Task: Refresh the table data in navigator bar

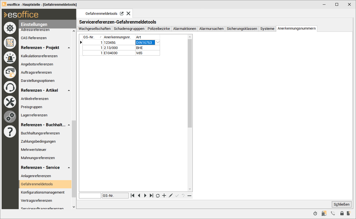Action: point(158,195)
